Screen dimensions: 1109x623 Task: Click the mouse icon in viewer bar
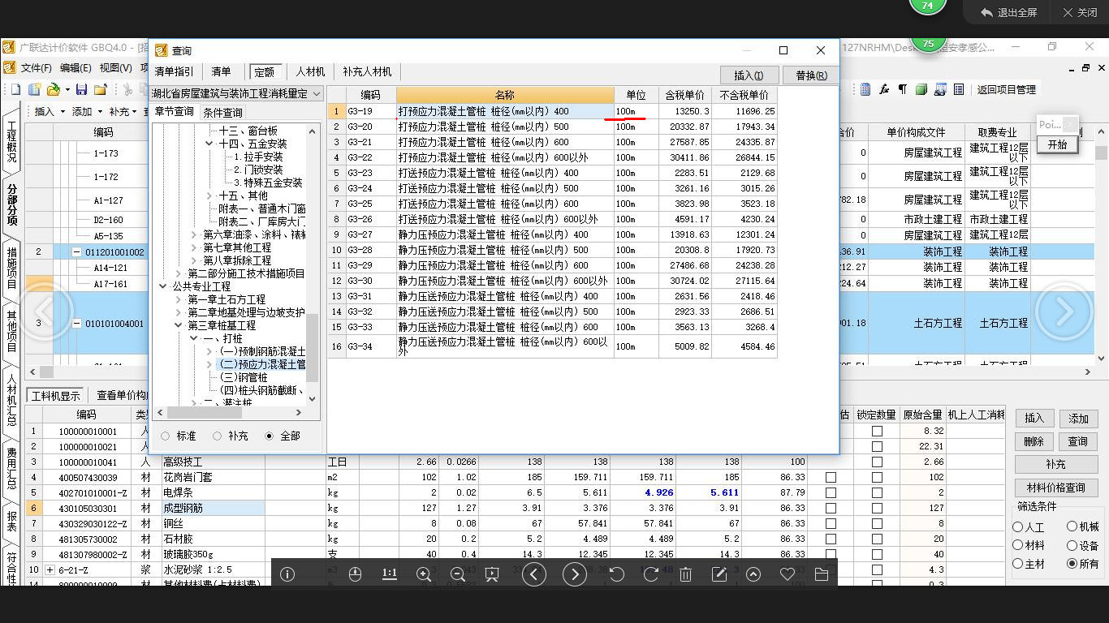coord(355,574)
